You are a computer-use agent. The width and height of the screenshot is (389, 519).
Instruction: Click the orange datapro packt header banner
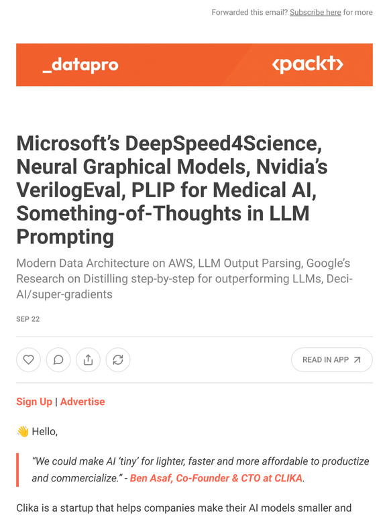(194, 64)
